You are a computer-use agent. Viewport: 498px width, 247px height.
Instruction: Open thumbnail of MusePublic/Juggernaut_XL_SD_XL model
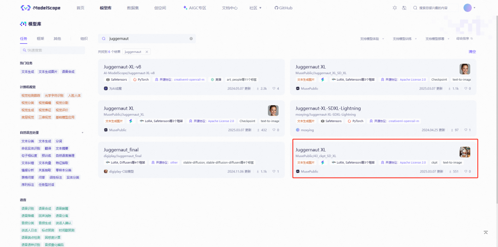pyautogui.click(x=465, y=69)
